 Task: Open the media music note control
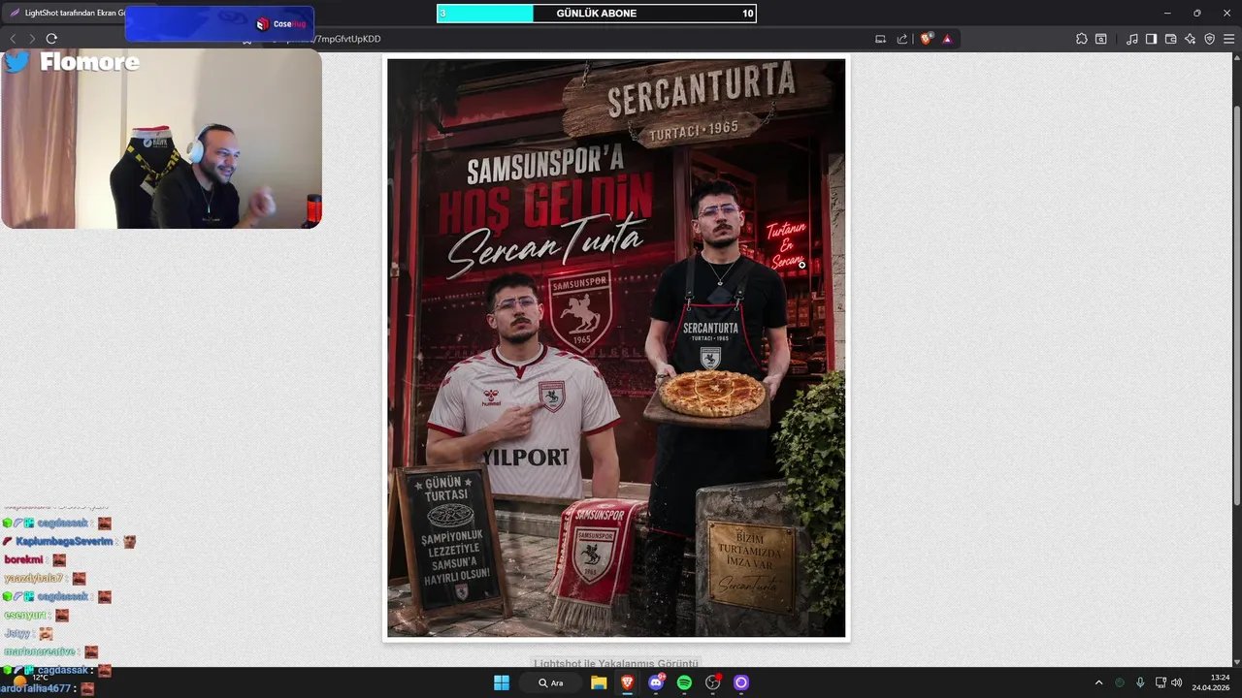click(x=1132, y=39)
